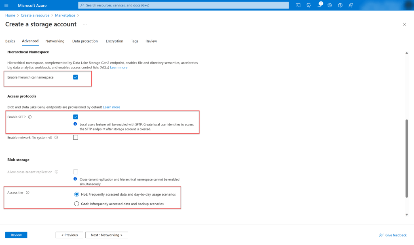Viewport: 414px width, 245px height.
Task: Click the search resources input field
Action: tap(183, 5)
